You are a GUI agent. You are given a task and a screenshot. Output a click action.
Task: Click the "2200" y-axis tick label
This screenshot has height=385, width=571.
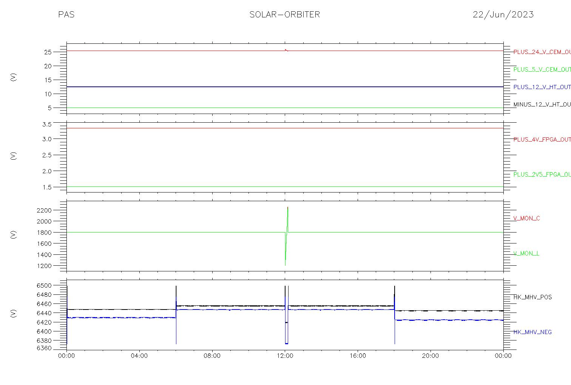[x=44, y=210]
